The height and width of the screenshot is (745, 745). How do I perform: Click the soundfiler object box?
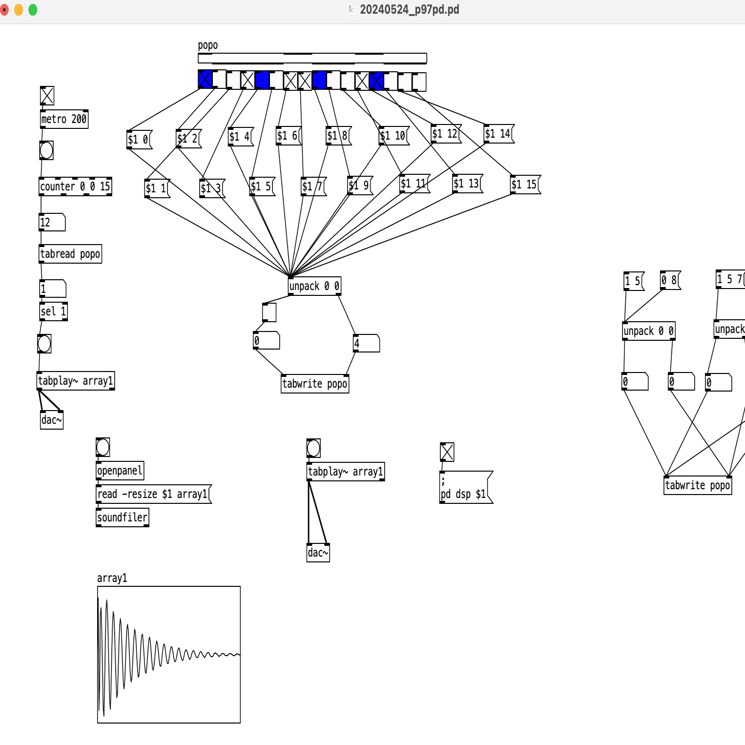coord(122,517)
